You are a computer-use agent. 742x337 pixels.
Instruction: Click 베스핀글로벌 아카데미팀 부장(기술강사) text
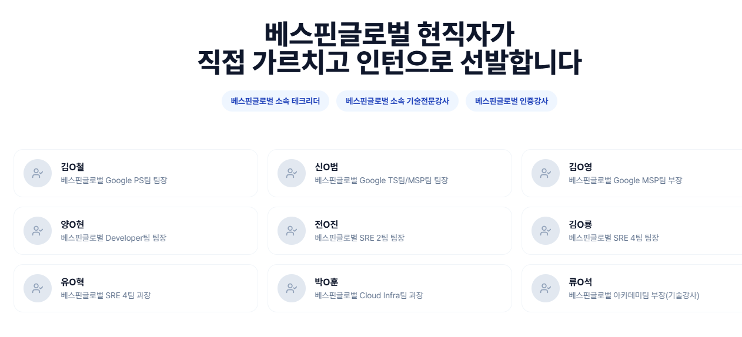click(634, 295)
